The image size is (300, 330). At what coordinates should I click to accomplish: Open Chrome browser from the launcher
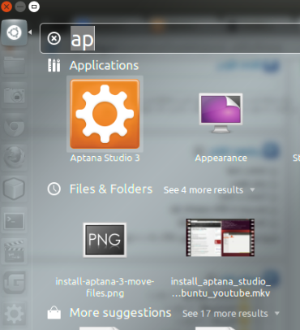[x=14, y=127]
